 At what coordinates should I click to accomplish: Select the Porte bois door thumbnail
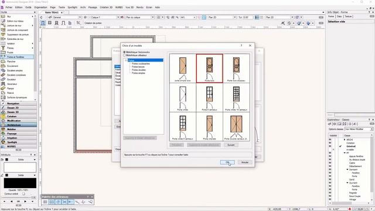tap(210, 69)
